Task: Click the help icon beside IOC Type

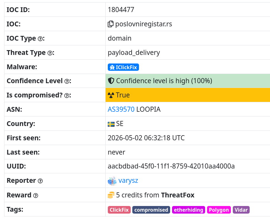Action: 40,39
